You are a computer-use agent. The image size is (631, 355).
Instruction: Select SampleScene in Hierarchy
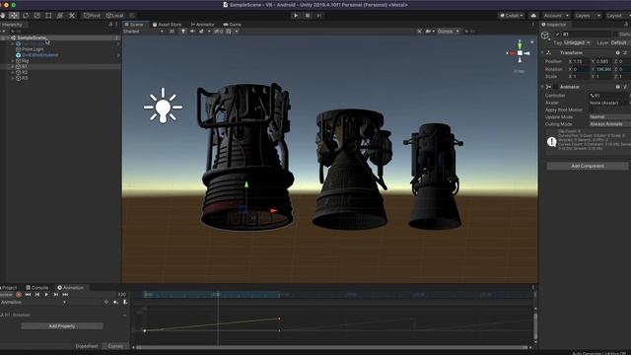32,37
